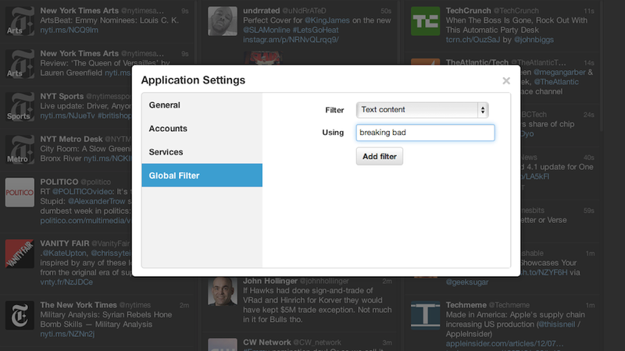Open the @KingJames mention link

click(x=327, y=20)
